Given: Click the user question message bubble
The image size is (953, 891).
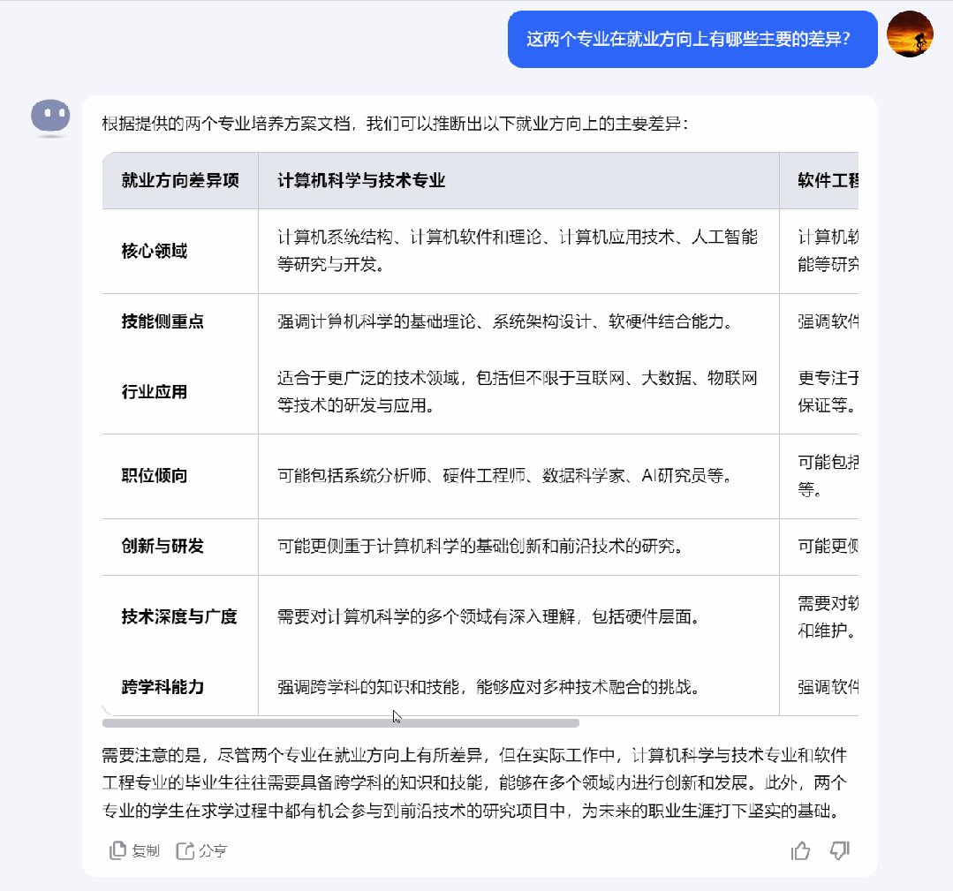Looking at the screenshot, I should tap(692, 39).
